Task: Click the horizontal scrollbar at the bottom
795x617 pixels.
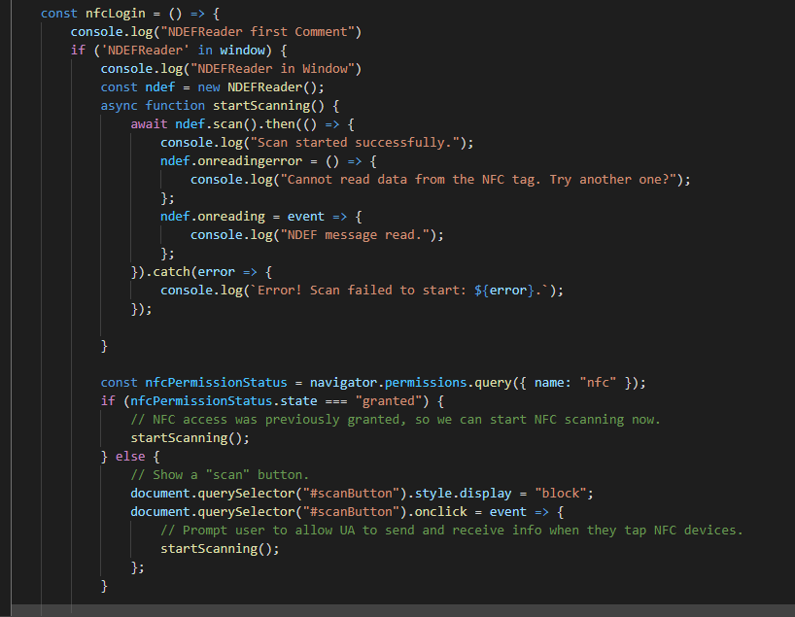Action: 389,612
